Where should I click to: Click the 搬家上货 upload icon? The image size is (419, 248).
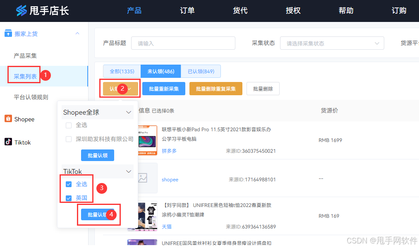pyautogui.click(x=8, y=34)
